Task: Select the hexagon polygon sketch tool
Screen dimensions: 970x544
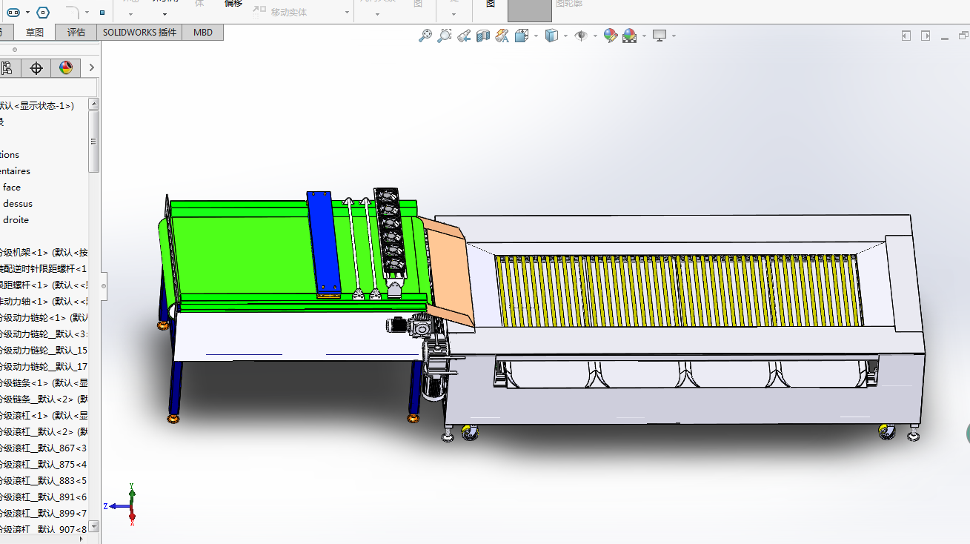Action: [x=43, y=13]
